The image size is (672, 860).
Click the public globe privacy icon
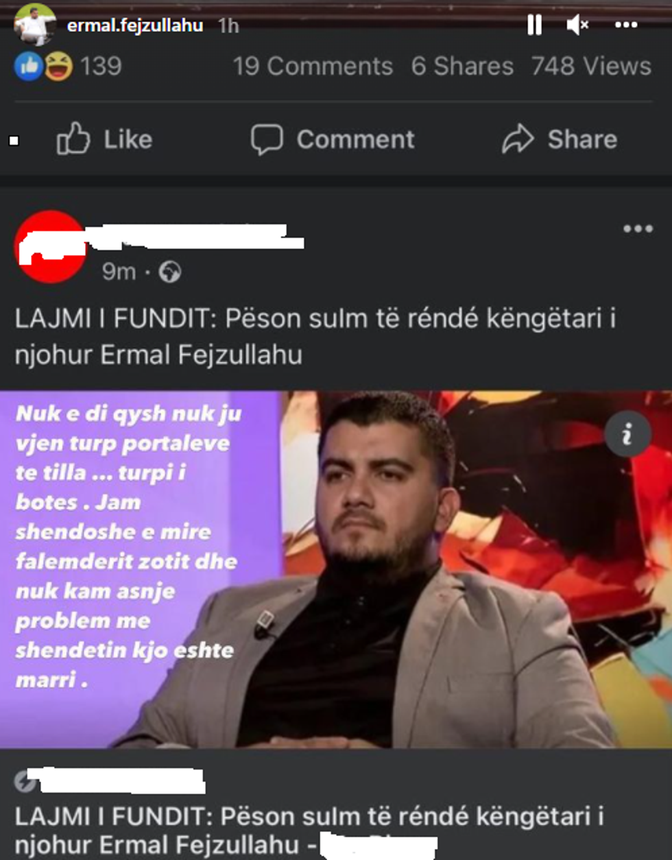(x=169, y=272)
